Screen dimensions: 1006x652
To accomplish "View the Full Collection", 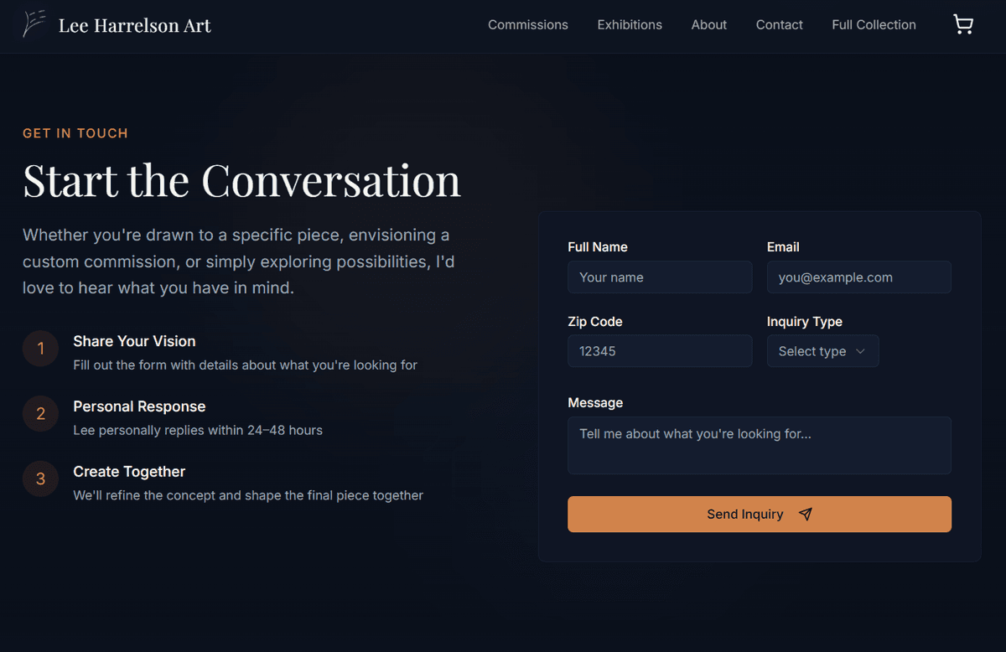I will tap(874, 25).
